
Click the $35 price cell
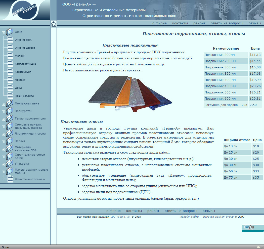click(257, 178)
